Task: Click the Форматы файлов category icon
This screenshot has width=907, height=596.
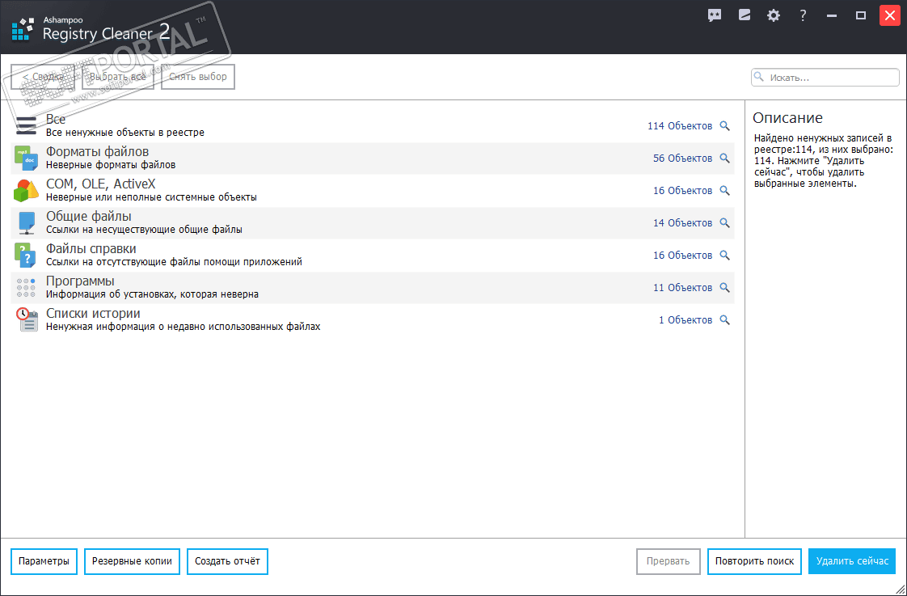Action: (x=26, y=158)
